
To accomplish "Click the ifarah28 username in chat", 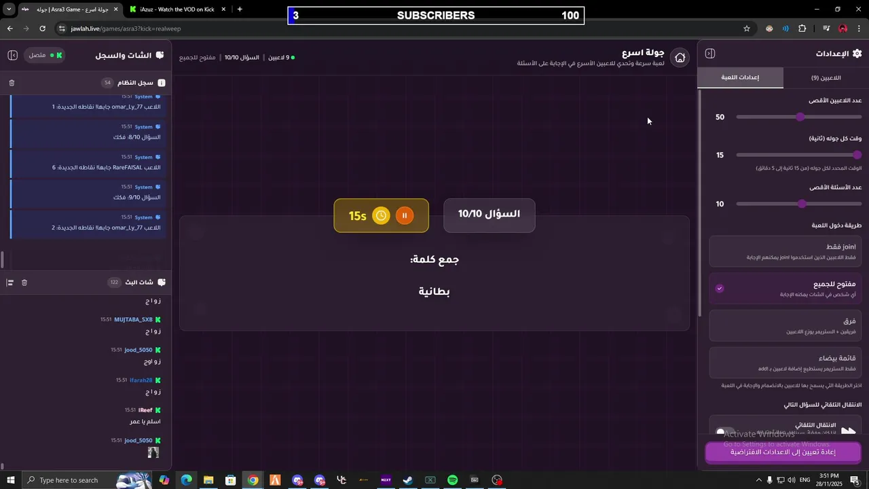I will [141, 380].
